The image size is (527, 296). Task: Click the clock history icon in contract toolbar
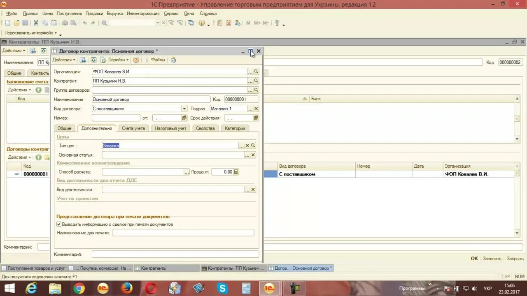(x=173, y=60)
